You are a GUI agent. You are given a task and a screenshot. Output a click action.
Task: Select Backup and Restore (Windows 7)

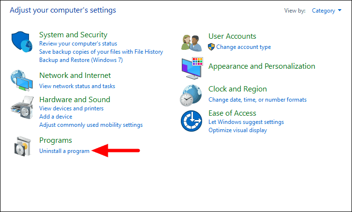click(x=81, y=60)
